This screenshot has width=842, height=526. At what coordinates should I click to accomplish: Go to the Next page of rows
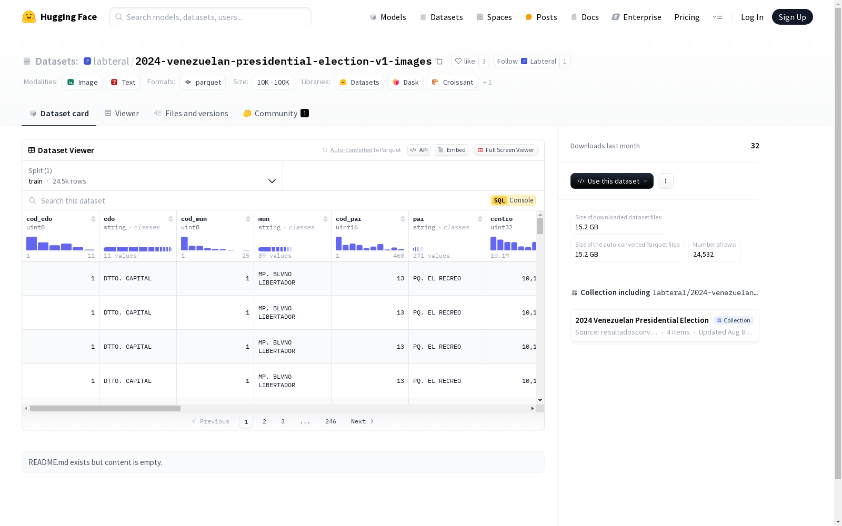coord(363,421)
